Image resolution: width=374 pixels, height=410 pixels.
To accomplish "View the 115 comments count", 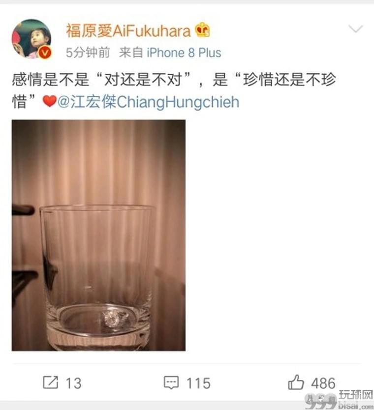I will coord(198,383).
